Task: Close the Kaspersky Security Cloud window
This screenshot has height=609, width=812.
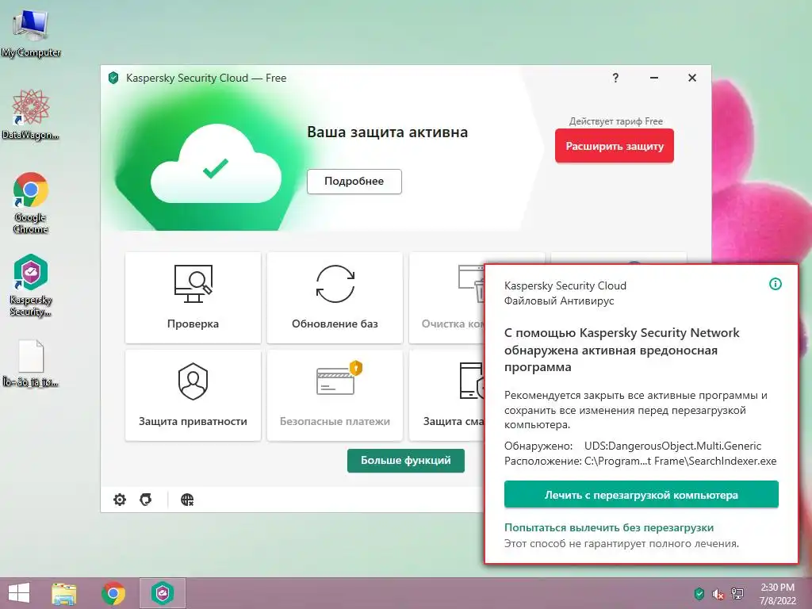Action: pyautogui.click(x=691, y=78)
